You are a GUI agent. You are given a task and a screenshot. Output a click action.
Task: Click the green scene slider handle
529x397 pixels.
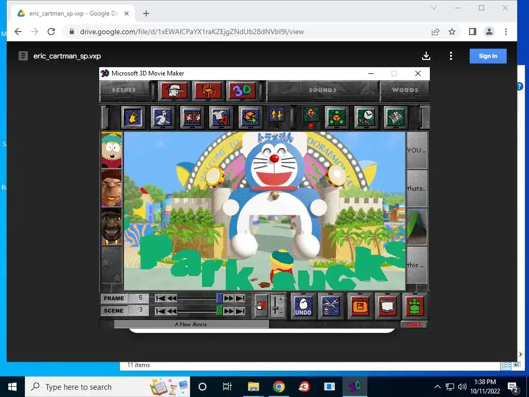pos(219,311)
